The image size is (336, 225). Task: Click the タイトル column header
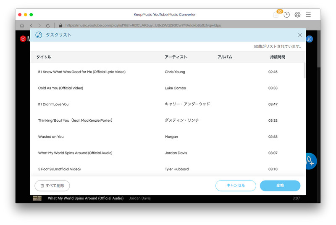(x=44, y=57)
